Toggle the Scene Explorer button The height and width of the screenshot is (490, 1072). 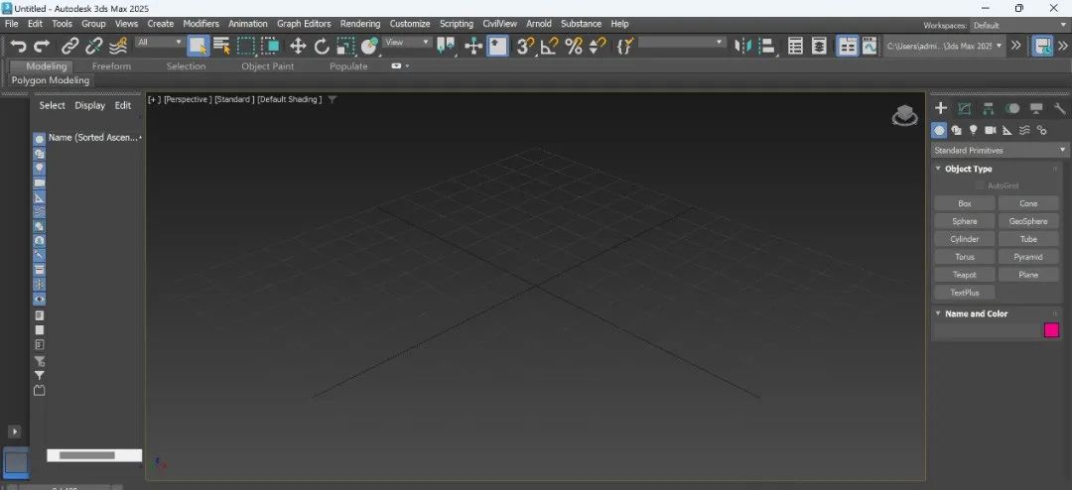point(795,47)
